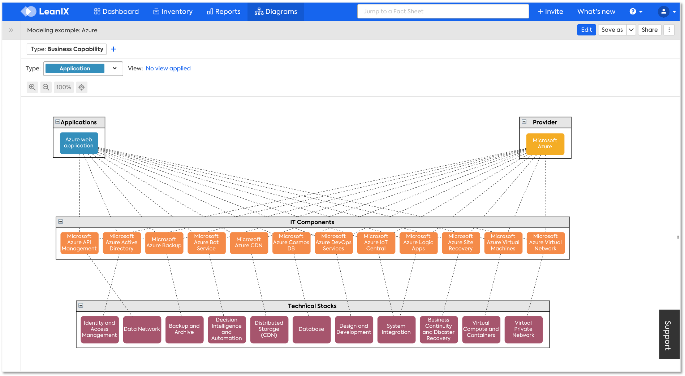The width and height of the screenshot is (685, 376).
Task: Click the Modeling example: Azure title
Action: point(62,30)
